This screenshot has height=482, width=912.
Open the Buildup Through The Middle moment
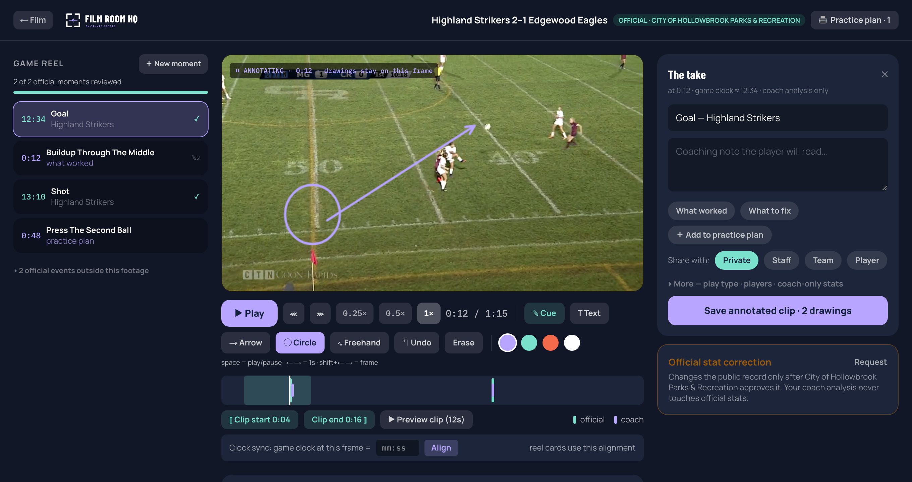(110, 158)
